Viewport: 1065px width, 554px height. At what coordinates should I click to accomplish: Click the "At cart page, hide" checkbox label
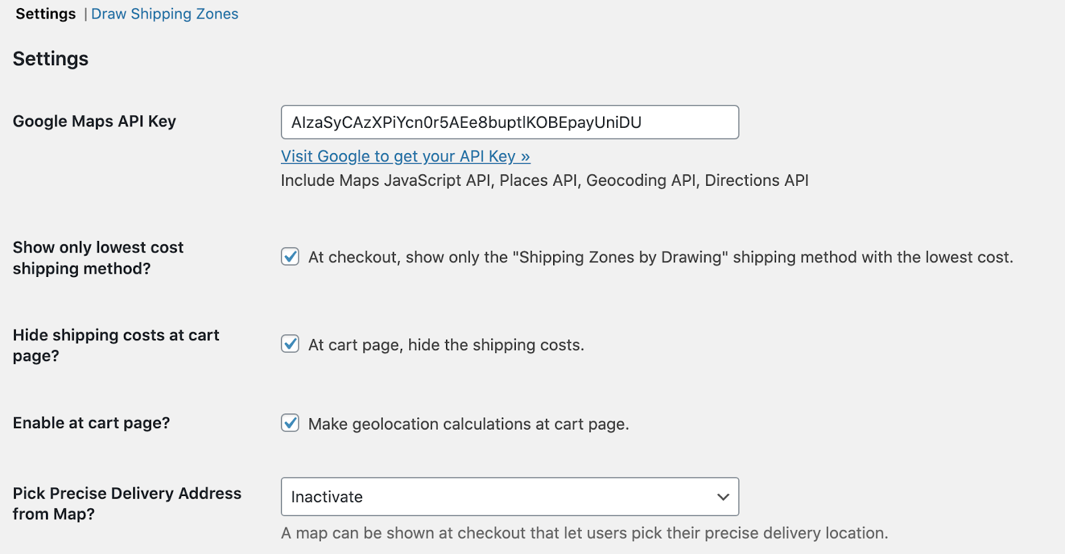coord(446,345)
